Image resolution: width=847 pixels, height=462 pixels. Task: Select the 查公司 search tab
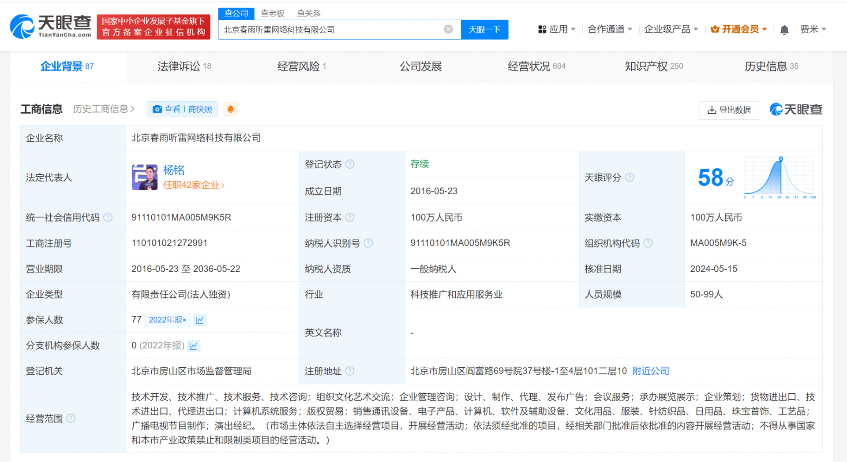click(x=236, y=13)
